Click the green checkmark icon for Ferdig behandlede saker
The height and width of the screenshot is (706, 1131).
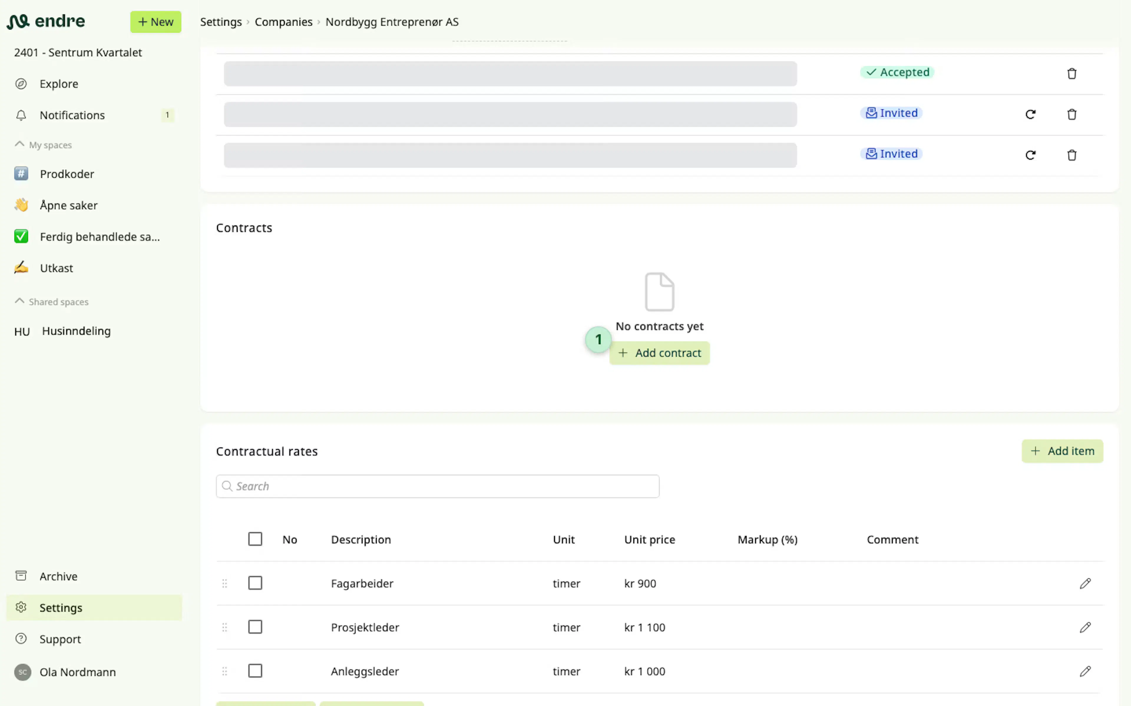tap(21, 237)
